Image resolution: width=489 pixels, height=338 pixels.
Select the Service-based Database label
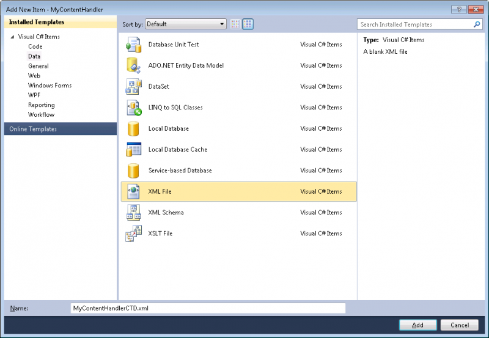coord(180,171)
